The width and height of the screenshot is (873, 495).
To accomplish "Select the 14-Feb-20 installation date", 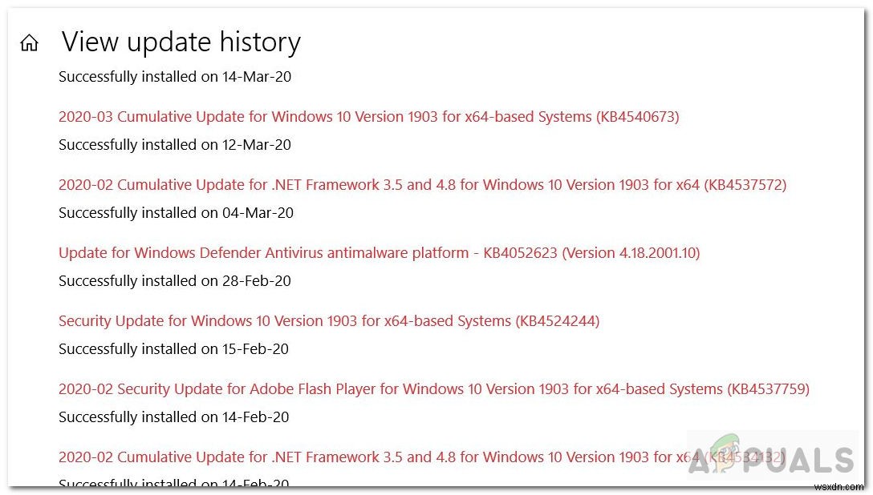I will pyautogui.click(x=175, y=417).
